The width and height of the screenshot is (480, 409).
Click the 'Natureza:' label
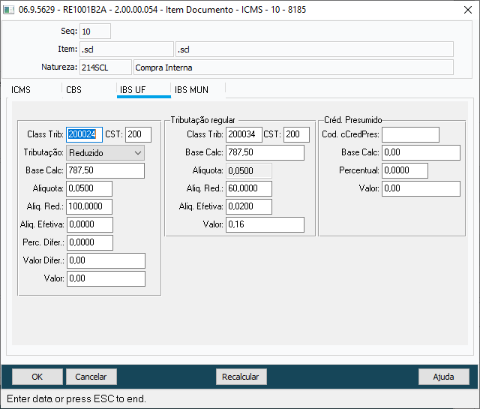(x=59, y=67)
